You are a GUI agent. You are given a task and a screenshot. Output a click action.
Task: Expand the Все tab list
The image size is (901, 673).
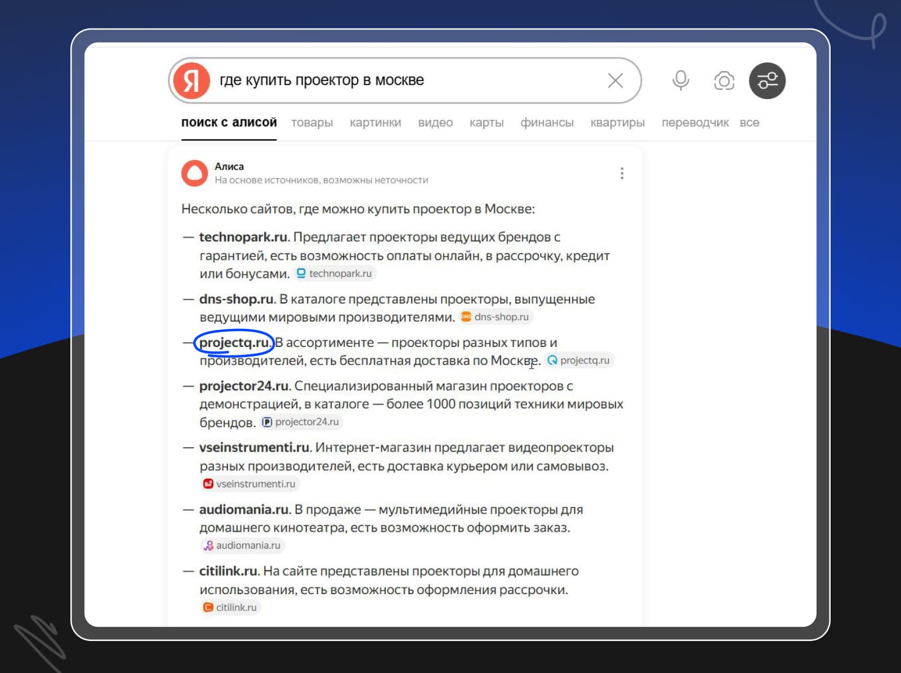pos(749,122)
